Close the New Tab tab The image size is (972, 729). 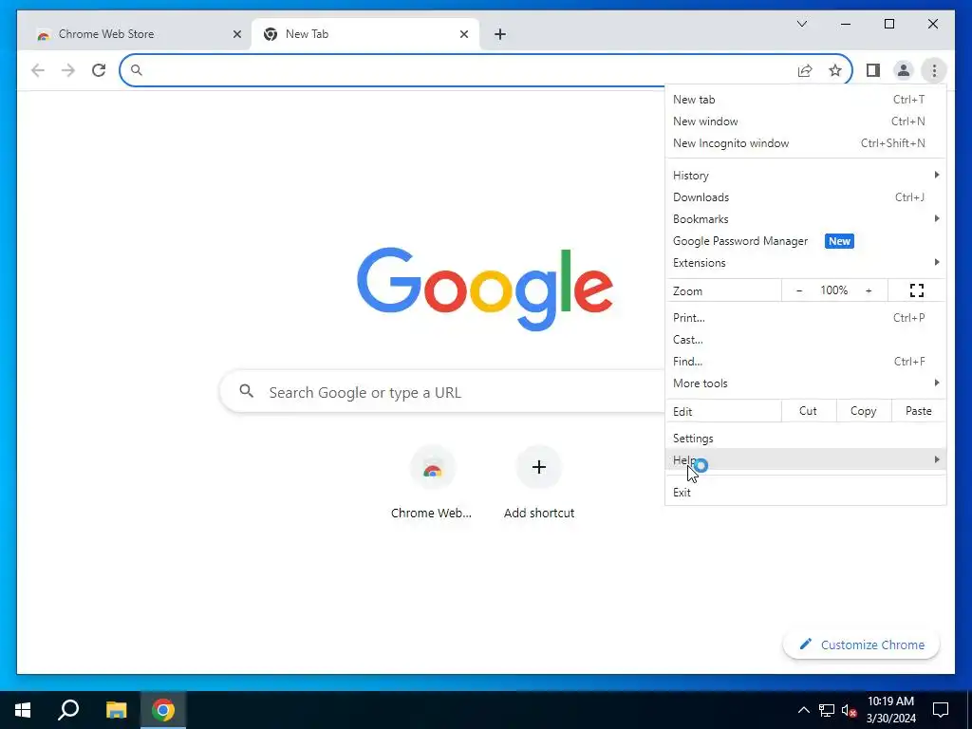click(463, 34)
